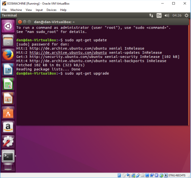Open the File menu in VirtualBox
191x178 pixels.
pyautogui.click(x=4, y=10)
